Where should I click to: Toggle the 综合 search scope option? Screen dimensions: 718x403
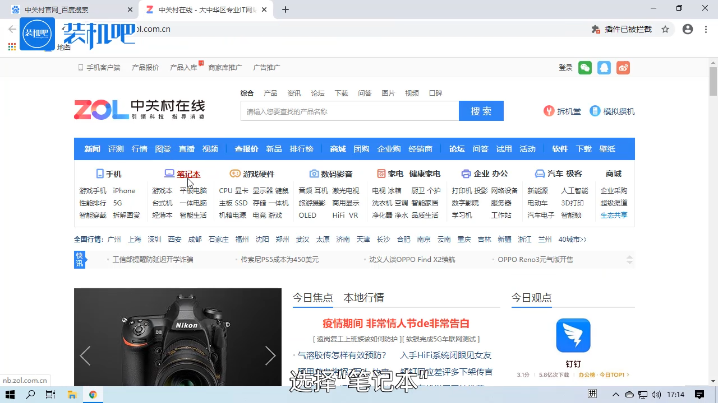(247, 93)
